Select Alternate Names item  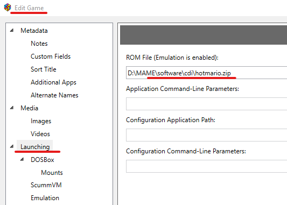pos(54,95)
